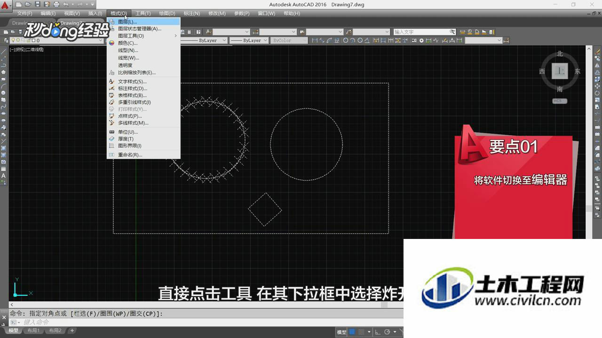The image size is (602, 338).
Task: Open the 文件(F) menu
Action: pos(24,13)
